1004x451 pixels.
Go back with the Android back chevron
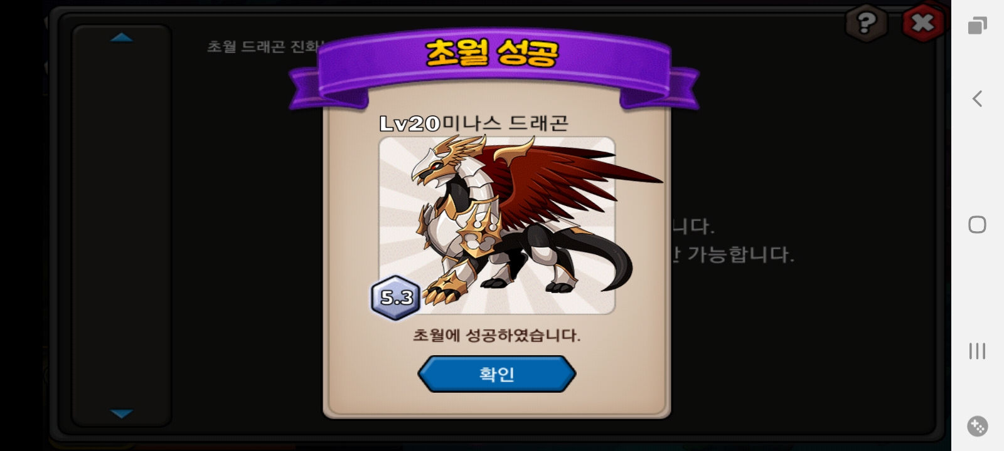click(x=977, y=98)
